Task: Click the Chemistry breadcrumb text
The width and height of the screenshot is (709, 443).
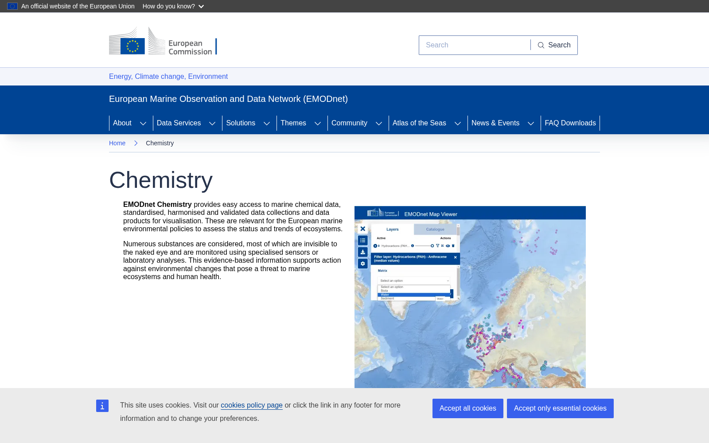Action: tap(160, 143)
